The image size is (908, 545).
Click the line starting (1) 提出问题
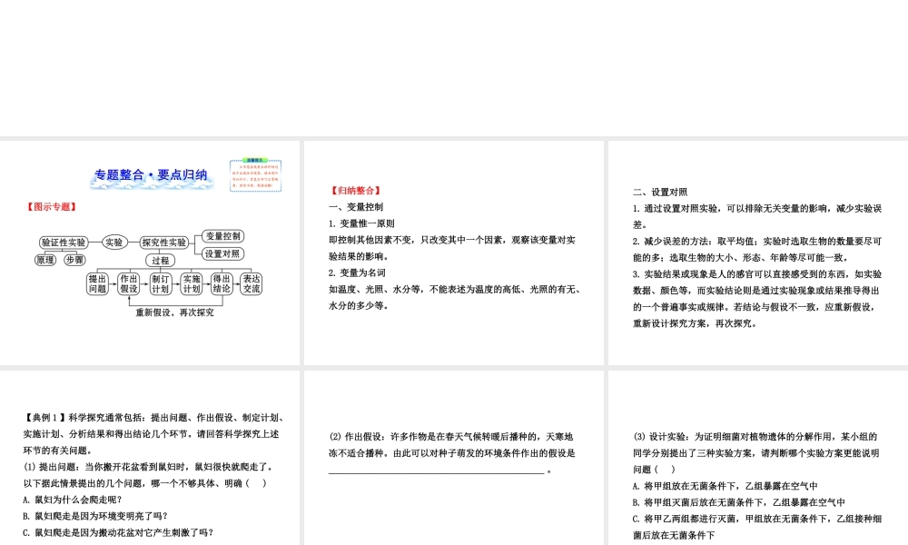(148, 467)
